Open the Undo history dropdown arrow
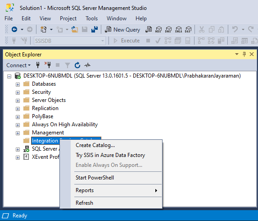The height and width of the screenshot is (221, 258). click(x=243, y=29)
